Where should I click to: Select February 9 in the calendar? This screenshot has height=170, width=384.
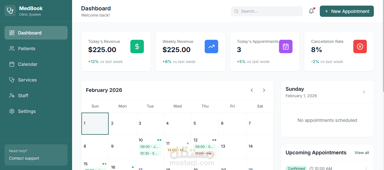pos(122,147)
